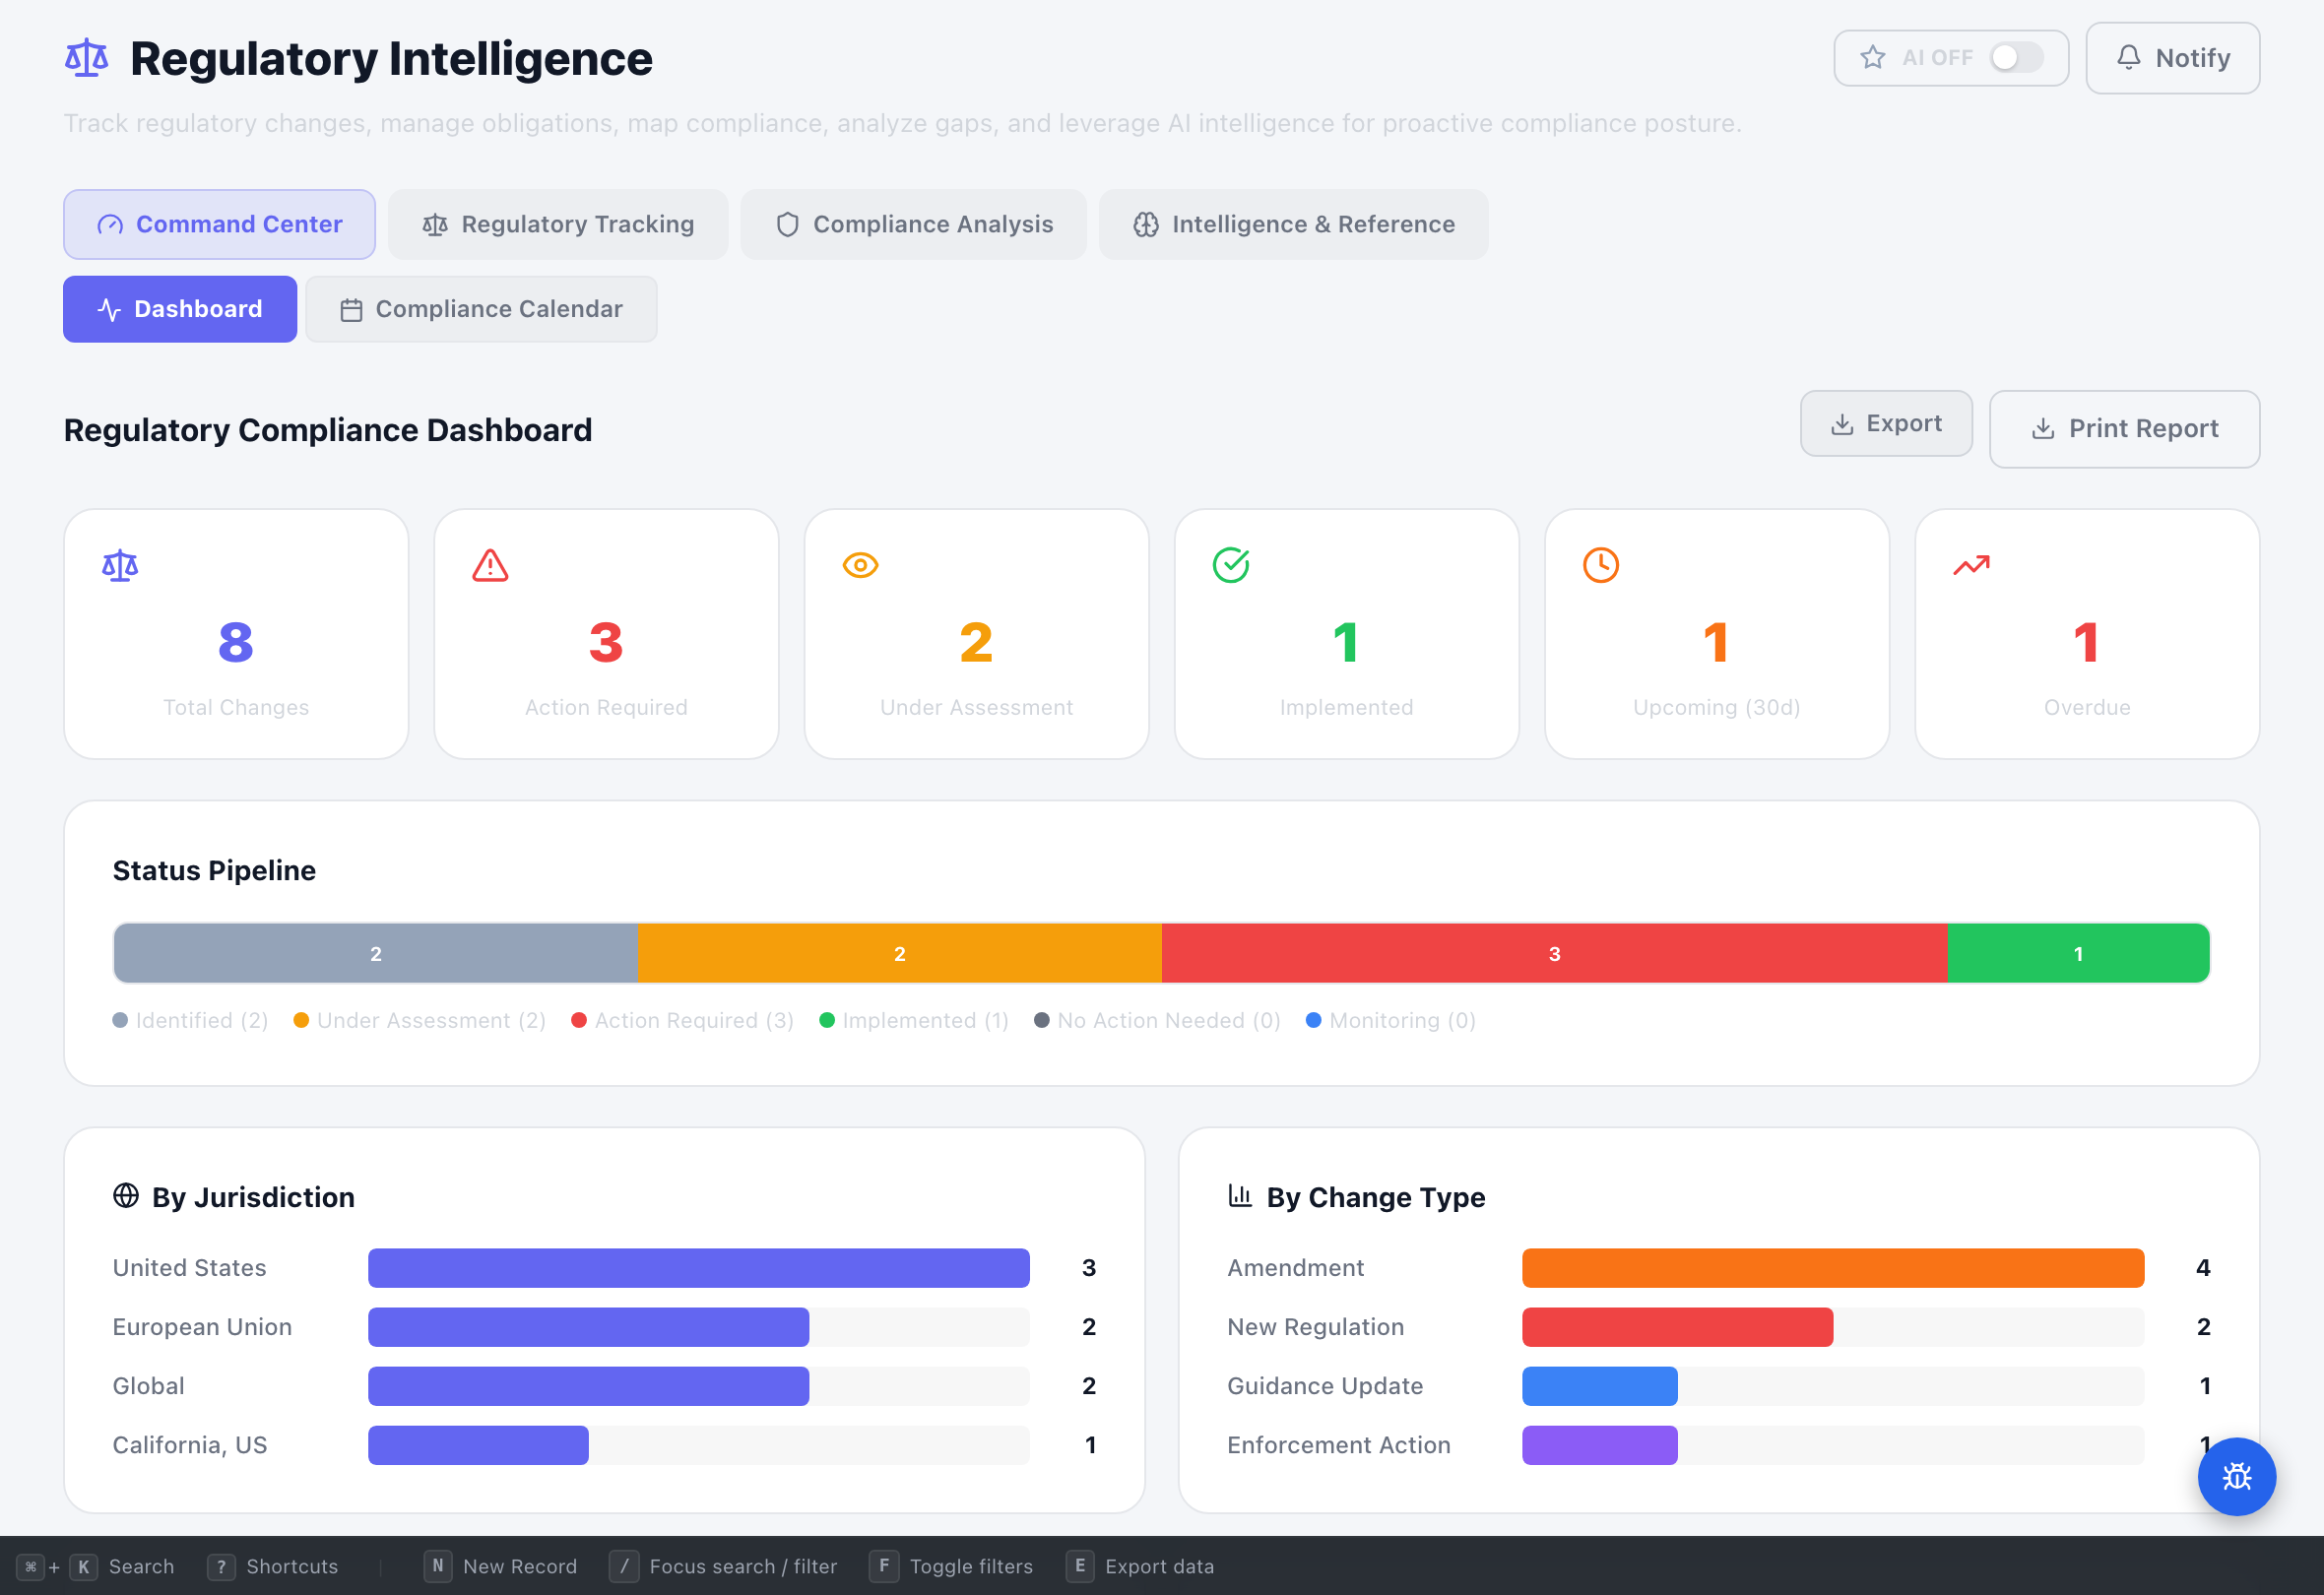The width and height of the screenshot is (2324, 1595).
Task: Toggle the Monitoring legend item
Action: point(1390,1020)
